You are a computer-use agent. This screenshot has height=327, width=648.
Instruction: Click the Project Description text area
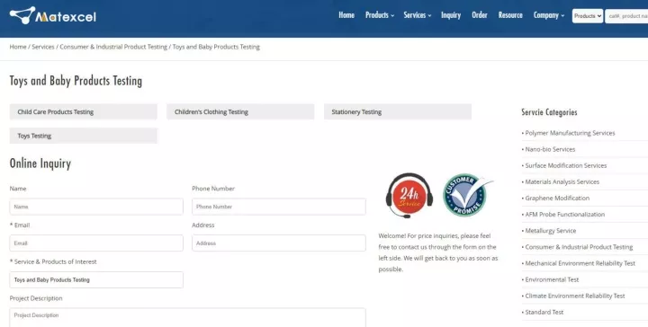[x=187, y=317]
